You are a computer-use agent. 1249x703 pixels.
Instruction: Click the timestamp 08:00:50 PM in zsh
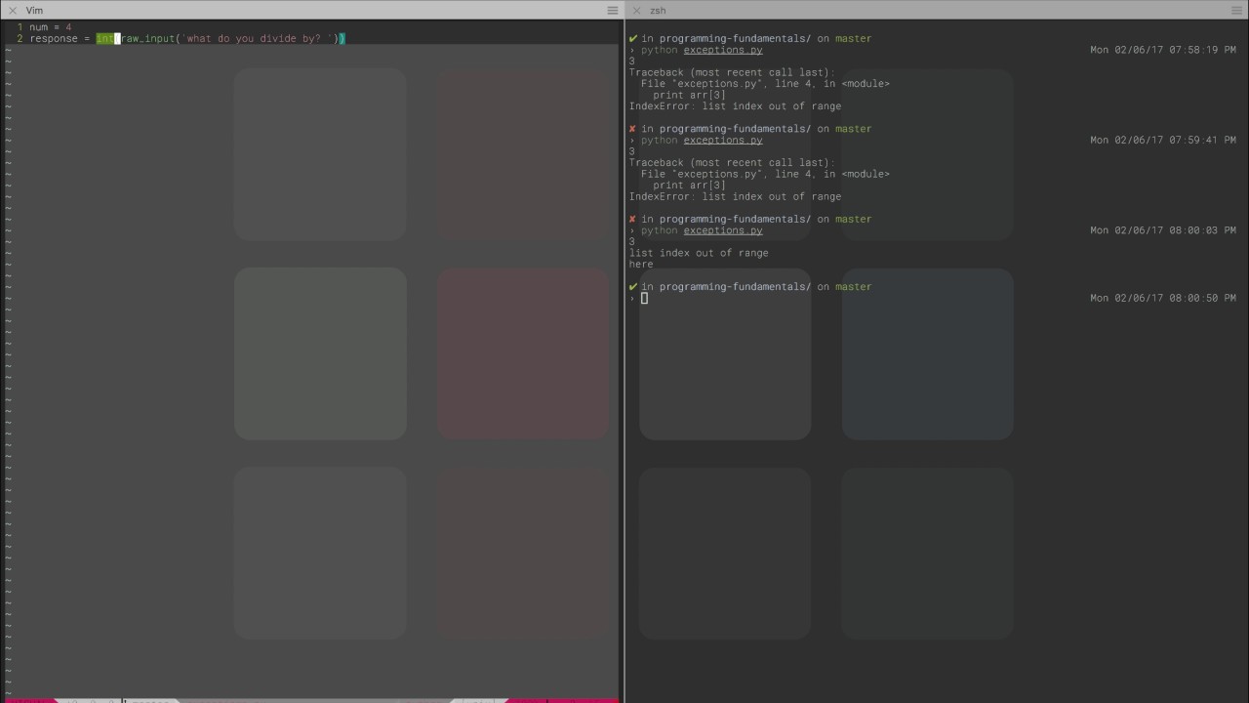pos(1163,298)
